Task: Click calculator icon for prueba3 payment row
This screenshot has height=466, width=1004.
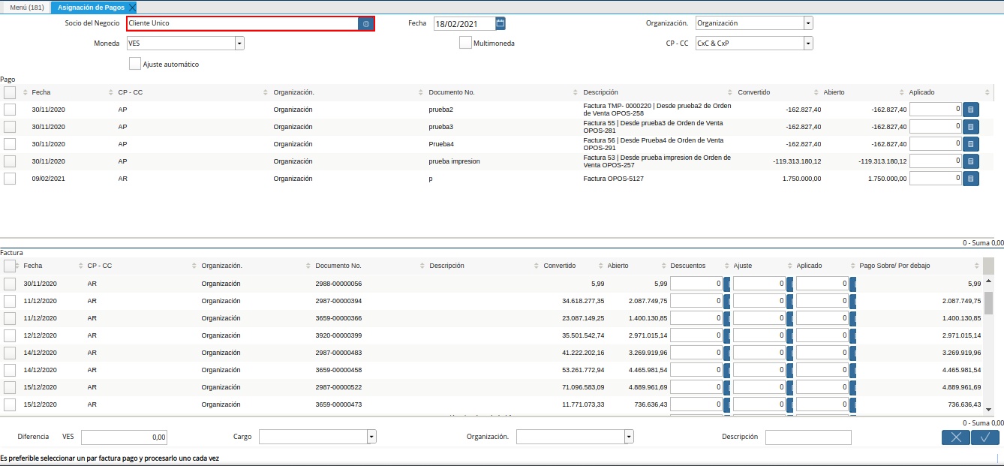Action: 971,127
